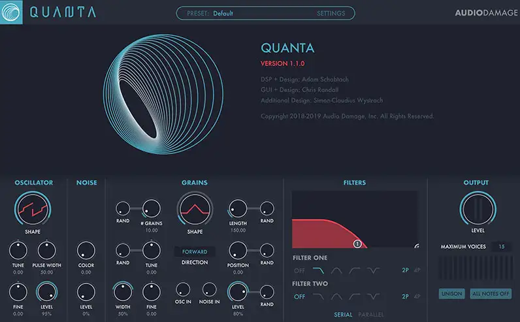Image resolution: width=520 pixels, height=322 pixels.
Task: Click the voice activity meter display
Action: pyautogui.click(x=476, y=268)
